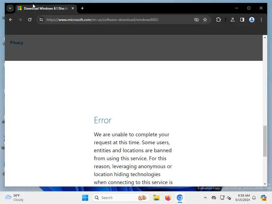Toggle the browser side panel
Screen dimensions: 272x204
(x=242, y=20)
